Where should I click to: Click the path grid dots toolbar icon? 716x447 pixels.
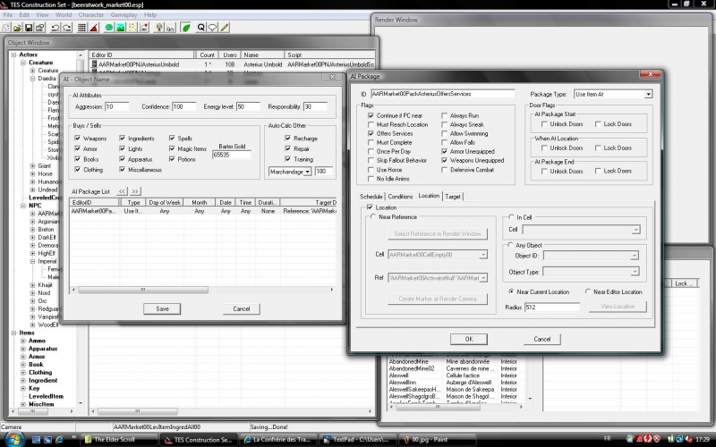coord(132,28)
